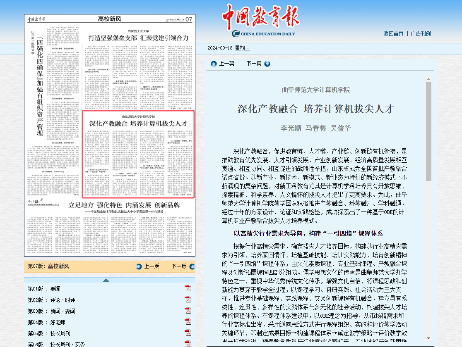Open 第02版 评论·时评 page entry

(51, 300)
